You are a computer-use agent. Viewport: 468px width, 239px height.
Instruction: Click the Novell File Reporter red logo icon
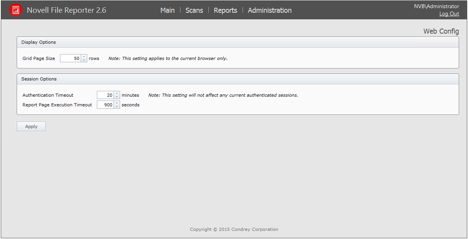(16, 10)
